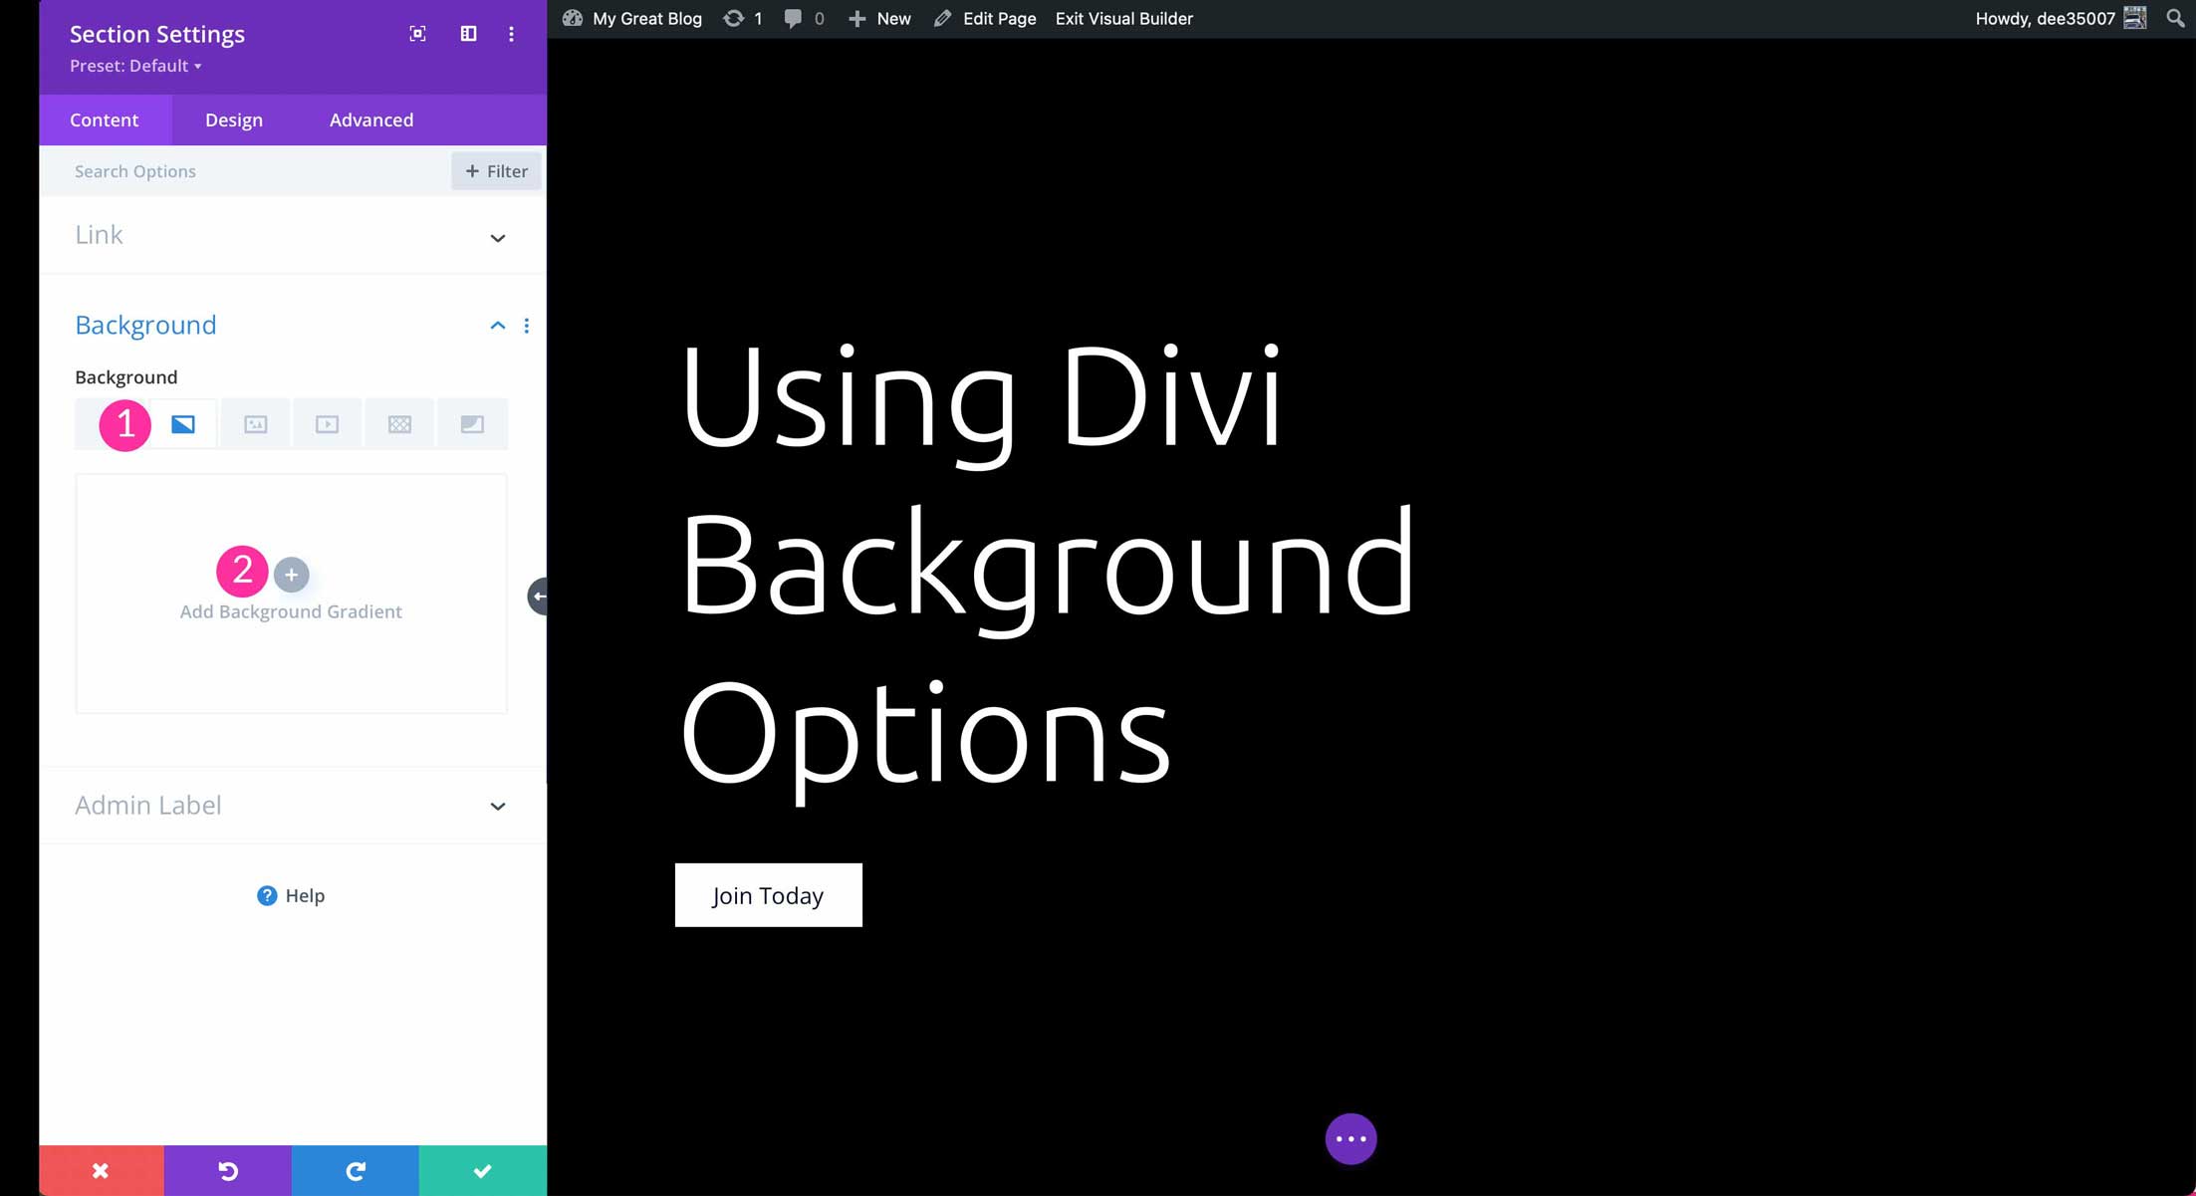Collapse the Background section

497,325
